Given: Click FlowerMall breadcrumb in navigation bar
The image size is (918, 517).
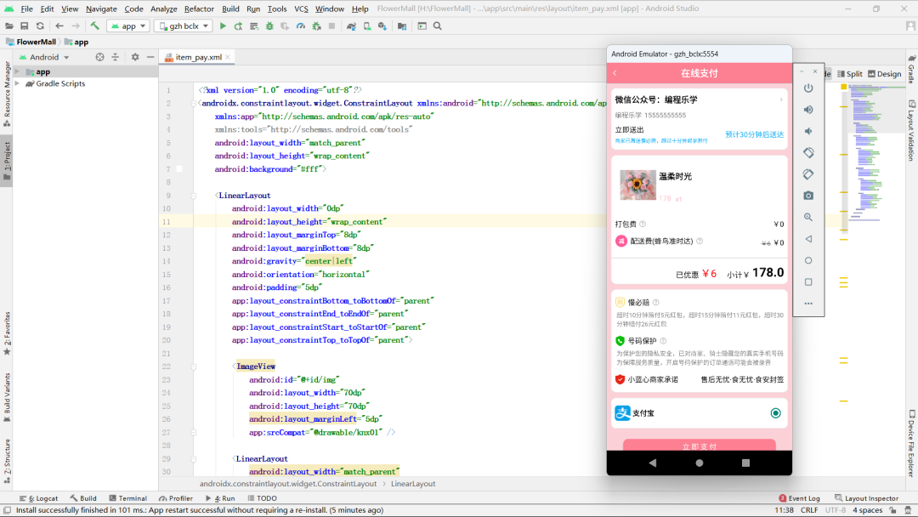Looking at the screenshot, I should [31, 42].
